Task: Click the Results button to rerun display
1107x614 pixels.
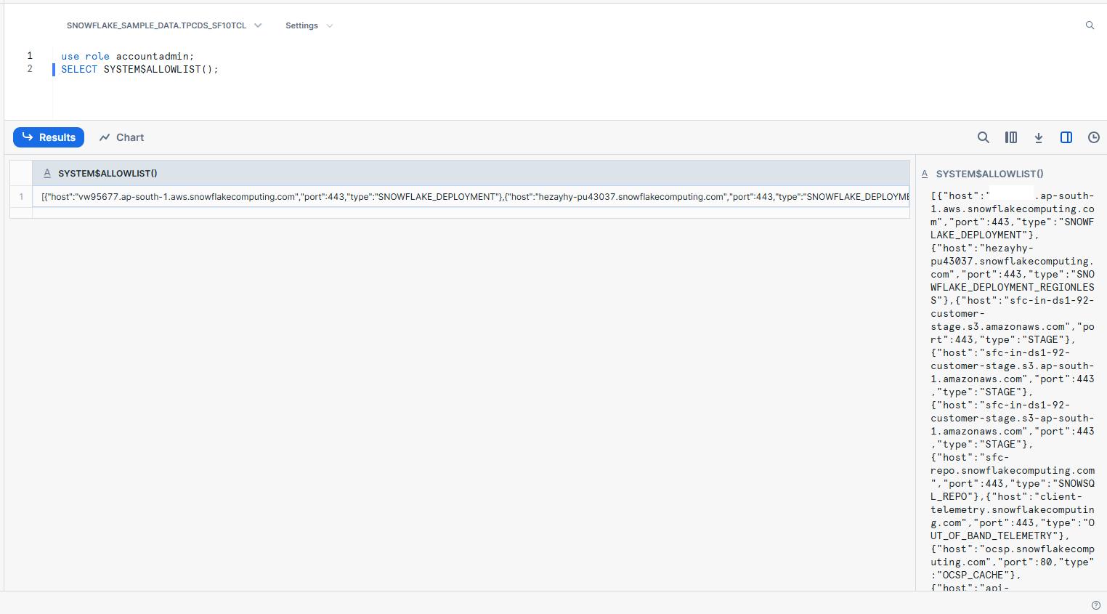Action: point(48,137)
